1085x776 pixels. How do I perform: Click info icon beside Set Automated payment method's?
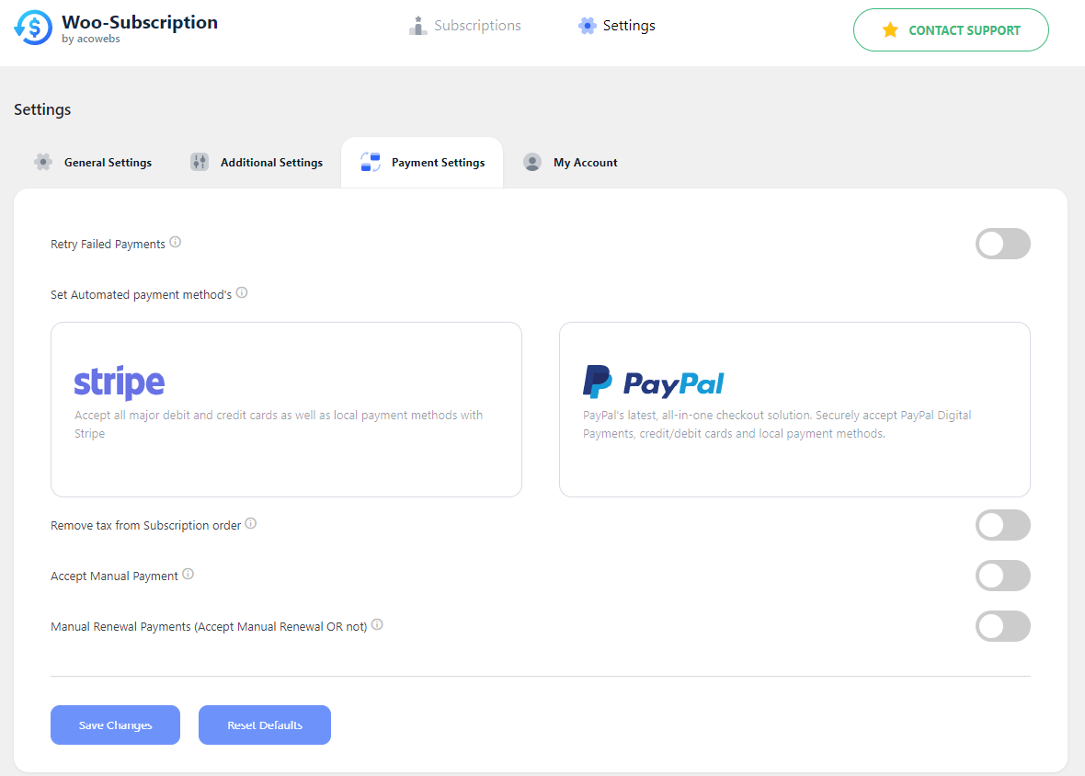(242, 292)
